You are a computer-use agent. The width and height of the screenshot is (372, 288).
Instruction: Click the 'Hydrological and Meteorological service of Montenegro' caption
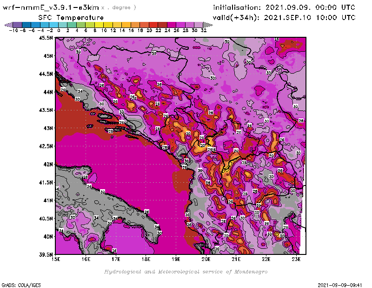186,272
